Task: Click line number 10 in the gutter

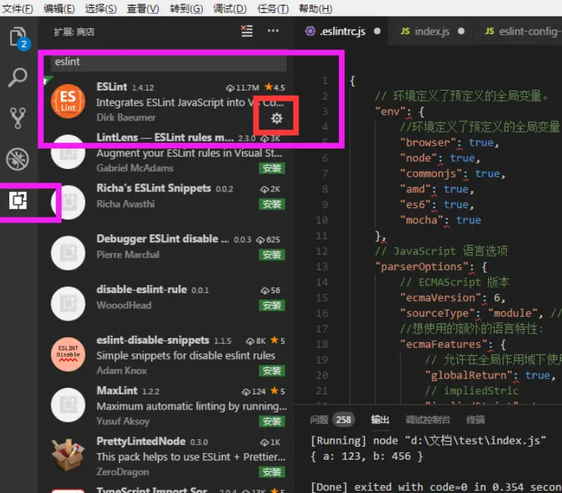Action: click(322, 220)
